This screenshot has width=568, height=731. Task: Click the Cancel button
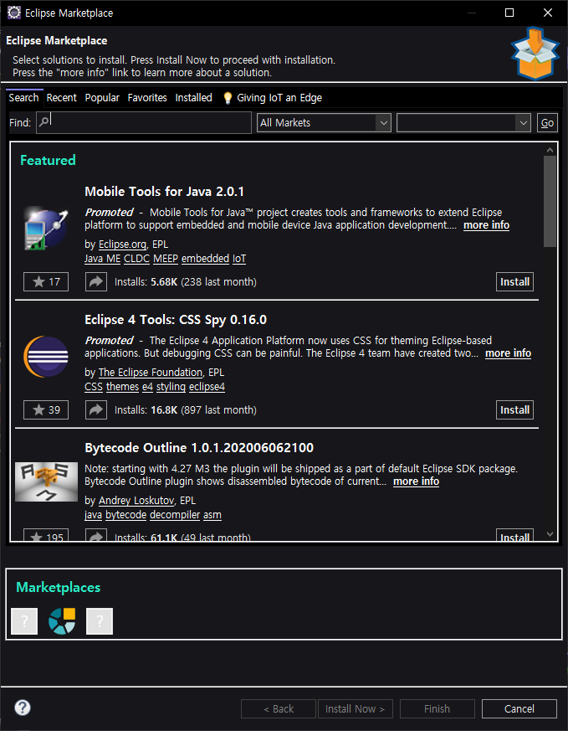click(x=519, y=708)
